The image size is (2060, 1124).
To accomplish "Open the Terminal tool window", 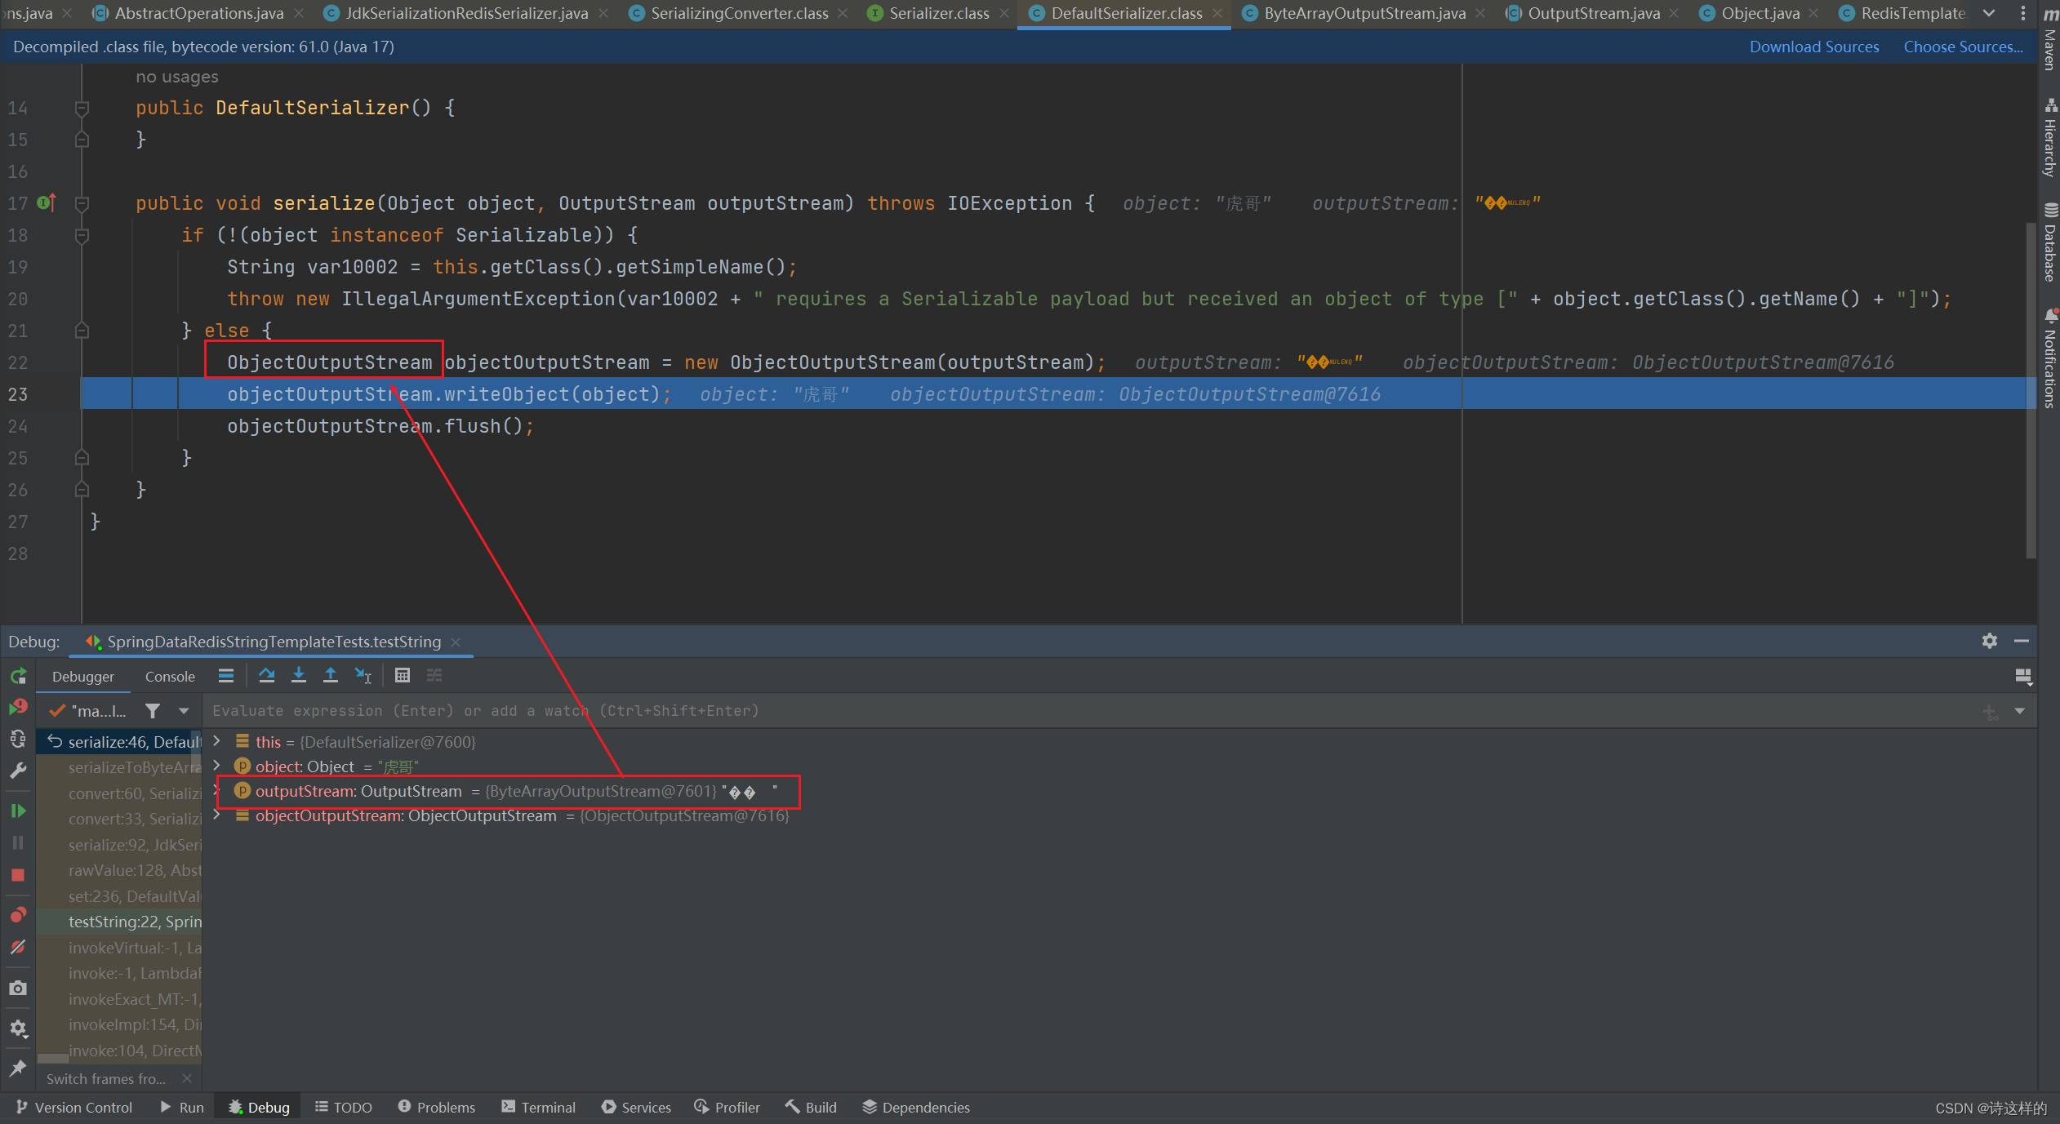I will 539,1107.
